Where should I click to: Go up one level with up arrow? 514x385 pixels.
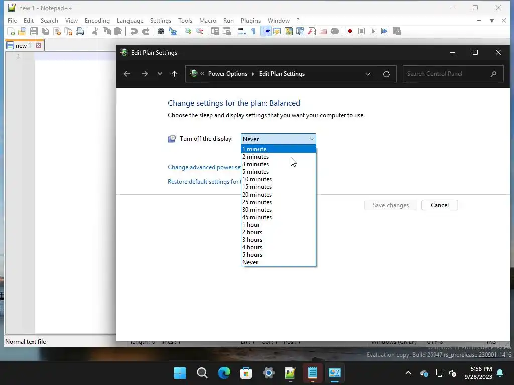tap(174, 74)
